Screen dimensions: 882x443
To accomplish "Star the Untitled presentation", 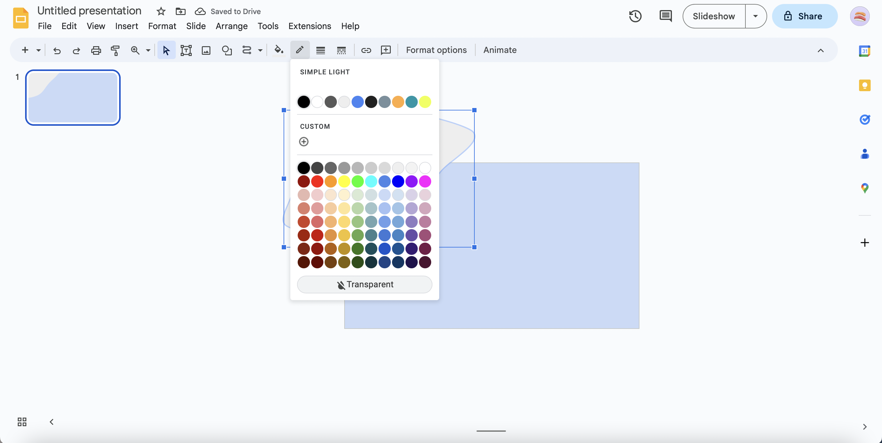I will [161, 11].
